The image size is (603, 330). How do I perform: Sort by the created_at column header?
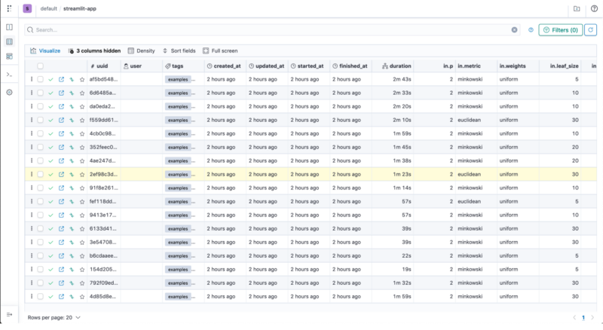pyautogui.click(x=224, y=66)
